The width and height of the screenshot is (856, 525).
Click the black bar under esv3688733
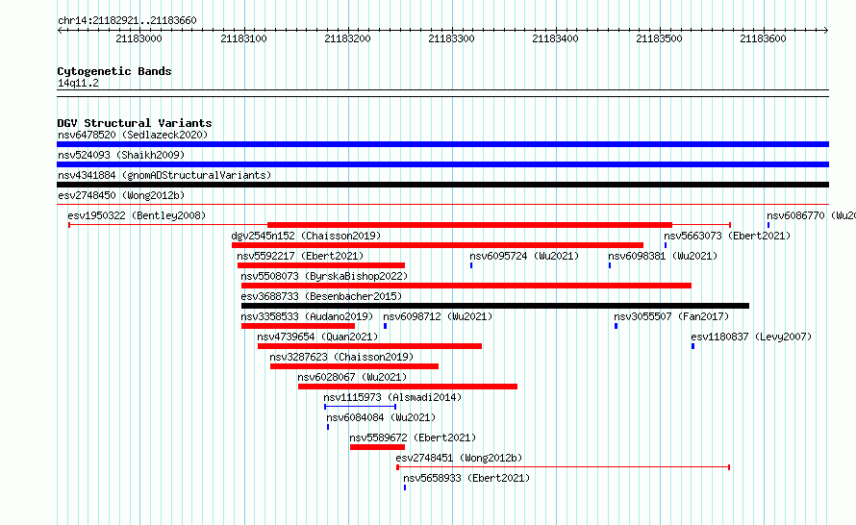pos(495,306)
